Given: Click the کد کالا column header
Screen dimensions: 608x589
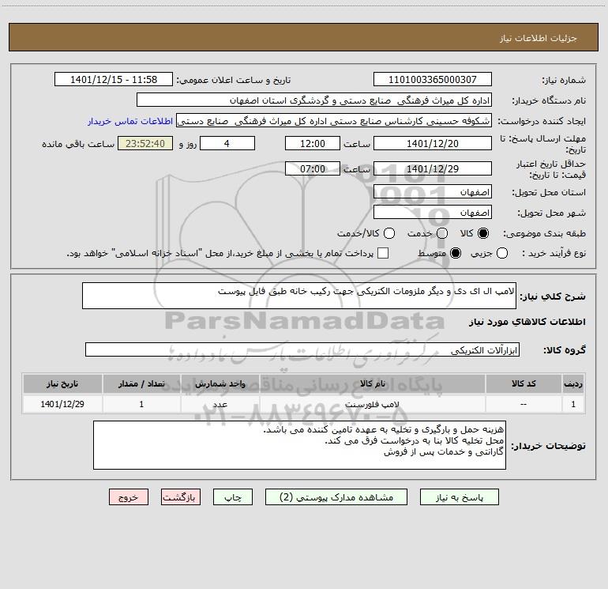Looking at the screenshot, I should [x=524, y=383].
